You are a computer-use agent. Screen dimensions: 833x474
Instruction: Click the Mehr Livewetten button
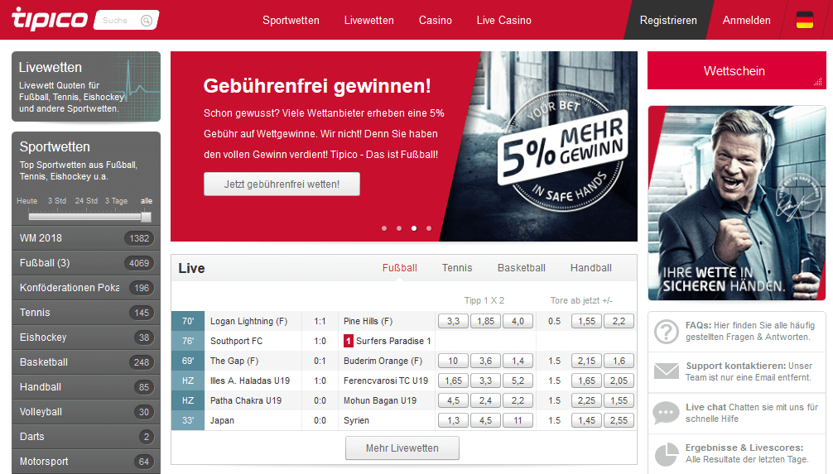click(x=402, y=448)
